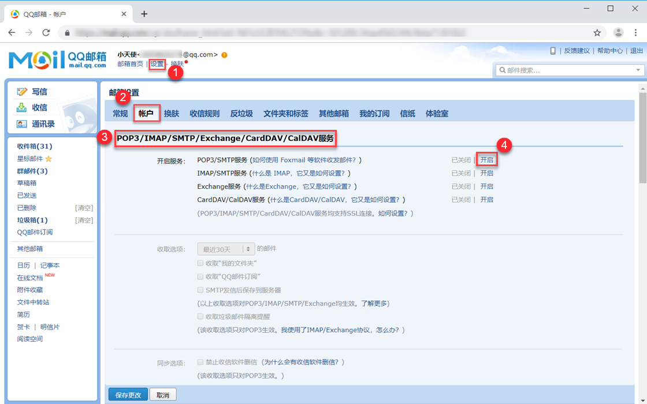Image resolution: width=647 pixels, height=404 pixels.
Task: Click the QQ Mail logo
Action: pyautogui.click(x=58, y=60)
